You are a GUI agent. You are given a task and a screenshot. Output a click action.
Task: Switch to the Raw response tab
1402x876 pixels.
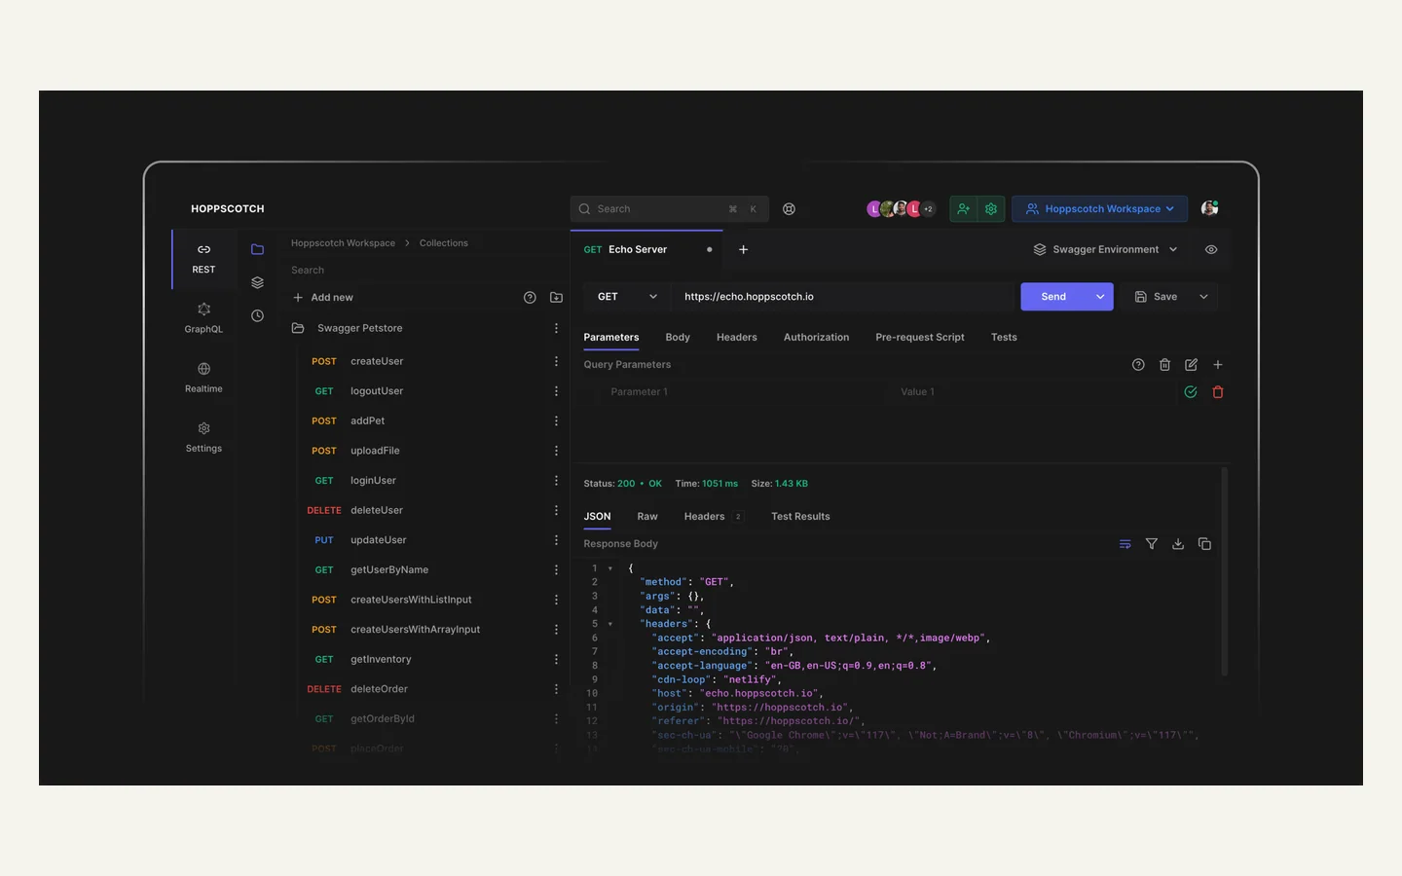647,517
